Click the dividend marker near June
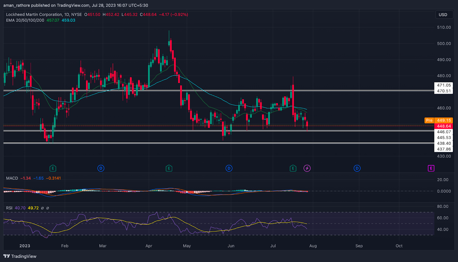Image resolution: width=458 pixels, height=262 pixels. [x=229, y=168]
